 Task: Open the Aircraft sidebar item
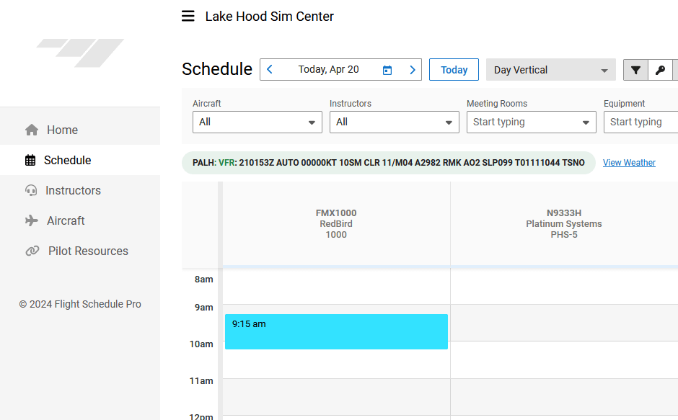[x=66, y=220]
